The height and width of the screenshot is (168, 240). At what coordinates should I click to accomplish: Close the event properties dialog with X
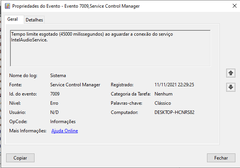(234, 6)
